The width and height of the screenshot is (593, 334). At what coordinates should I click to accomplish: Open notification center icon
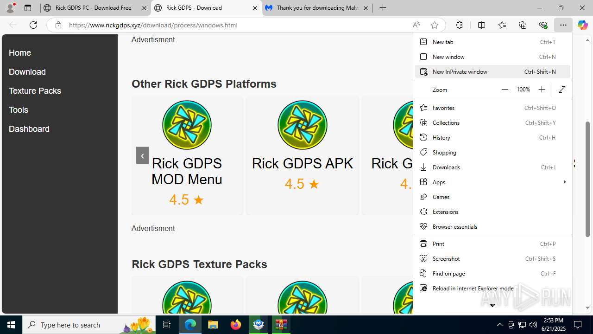[x=578, y=325]
